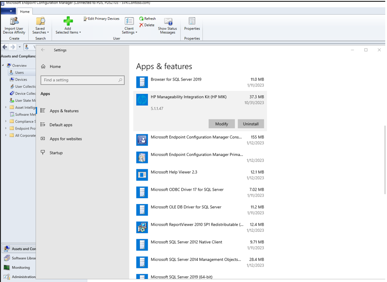Screen dimensions: 387x282
Task: Open Properties from the ribbon
Action: 192,24
